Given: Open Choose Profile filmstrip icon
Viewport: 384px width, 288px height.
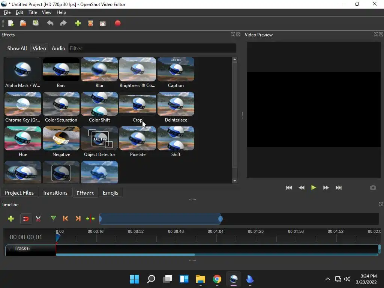Looking at the screenshot, I should point(90,23).
